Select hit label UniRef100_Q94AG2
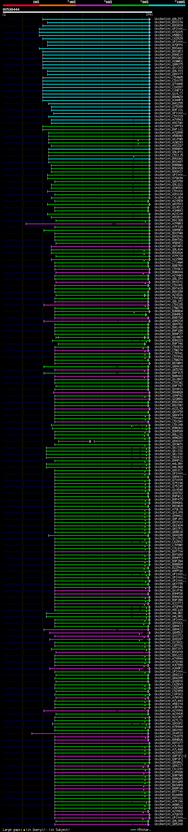The height and width of the screenshot is (832, 188). [169, 516]
